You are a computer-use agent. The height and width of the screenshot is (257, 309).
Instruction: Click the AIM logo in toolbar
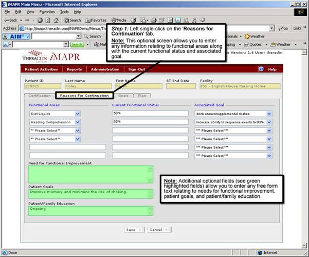tap(14, 36)
